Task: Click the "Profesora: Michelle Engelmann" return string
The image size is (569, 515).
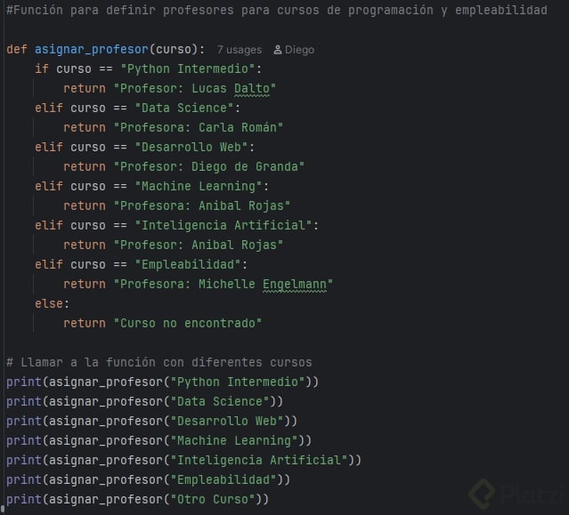Action: coord(224,284)
